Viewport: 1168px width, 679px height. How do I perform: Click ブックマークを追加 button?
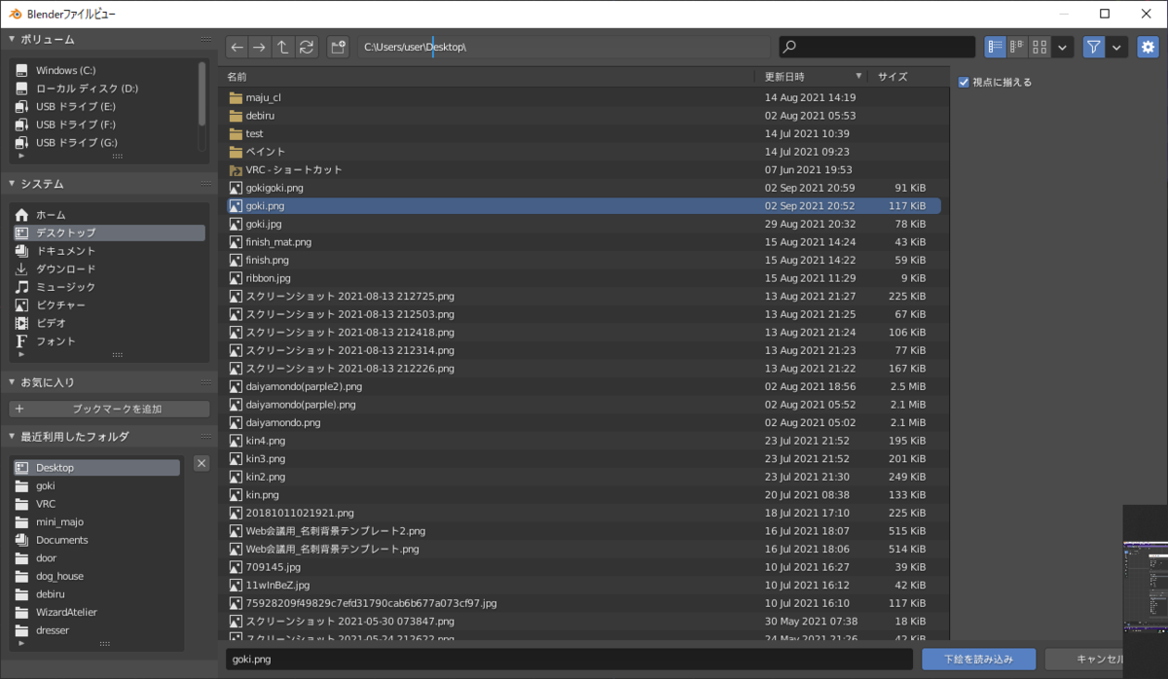coord(109,409)
